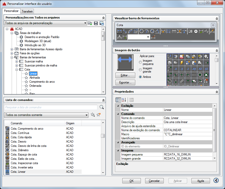Select Modelagem 3D (atual) workspace
Viewport: 225px width, 189px height.
tap(38, 41)
